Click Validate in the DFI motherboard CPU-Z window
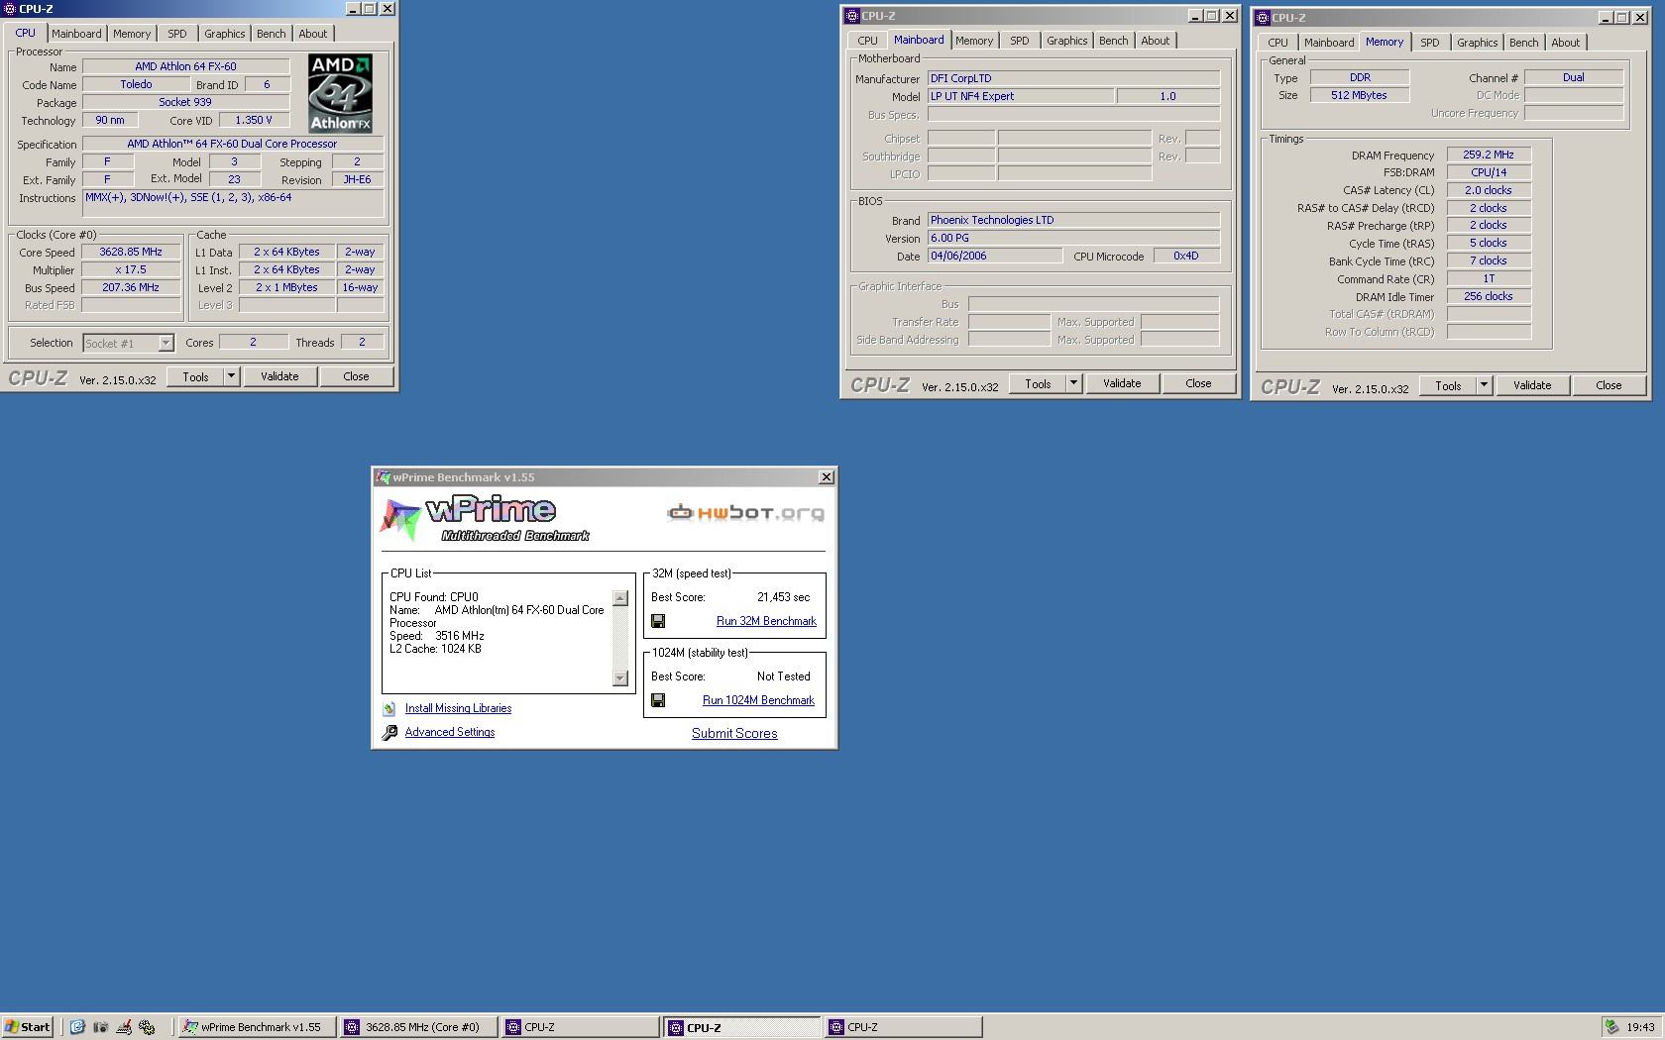This screenshot has height=1040, width=1665. [x=1122, y=383]
